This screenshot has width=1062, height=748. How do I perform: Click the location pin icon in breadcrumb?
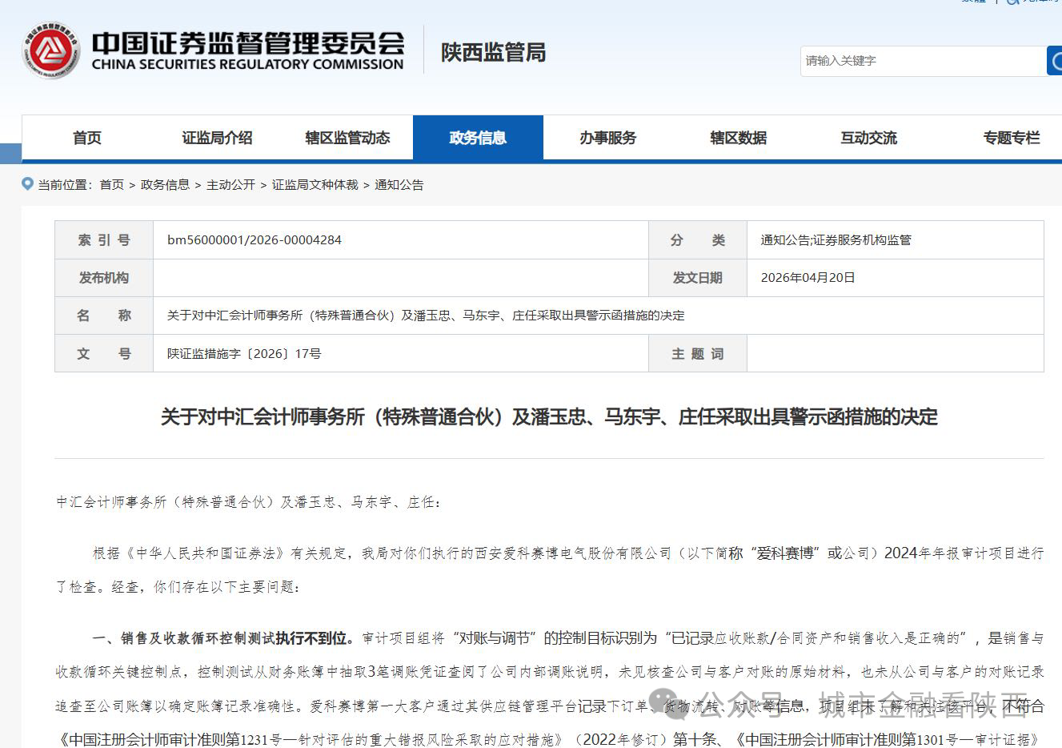tap(28, 184)
